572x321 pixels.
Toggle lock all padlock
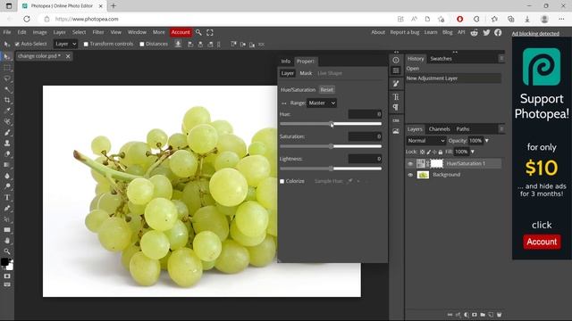[441, 152]
